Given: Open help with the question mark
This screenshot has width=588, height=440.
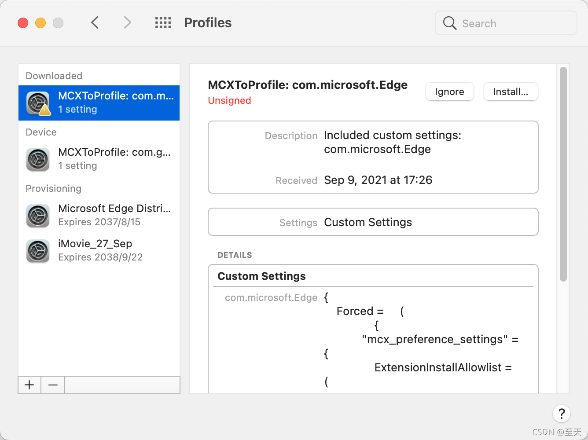Looking at the screenshot, I should point(561,414).
